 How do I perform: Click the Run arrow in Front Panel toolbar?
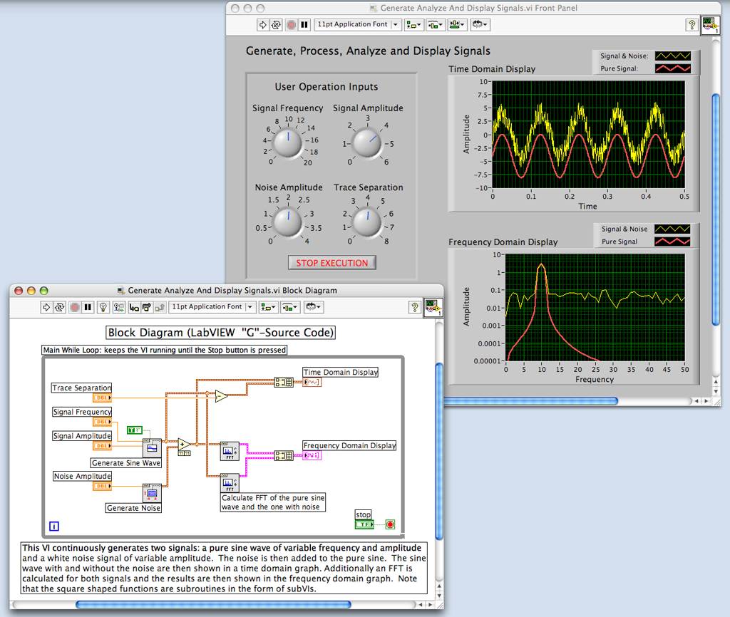262,24
